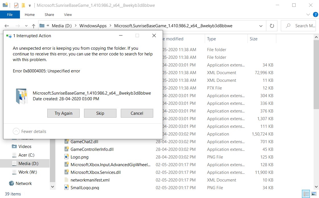Minimize the Interrupted Action dialog

click(121, 36)
